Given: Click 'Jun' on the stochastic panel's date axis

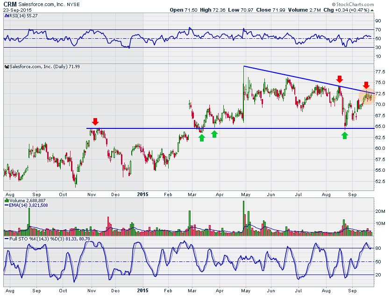Looking at the screenshot, I should click(271, 291).
